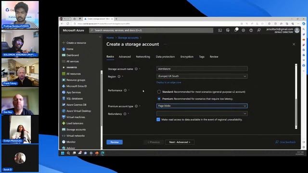The image size is (308, 173).
Task: Refresh the browser page
Action: click(68, 24)
